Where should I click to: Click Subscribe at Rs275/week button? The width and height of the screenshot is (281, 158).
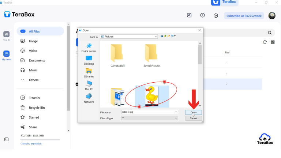tap(244, 16)
